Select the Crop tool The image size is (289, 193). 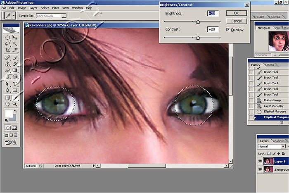7,50
